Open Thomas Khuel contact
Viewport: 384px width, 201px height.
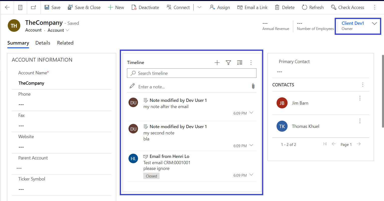click(x=306, y=126)
